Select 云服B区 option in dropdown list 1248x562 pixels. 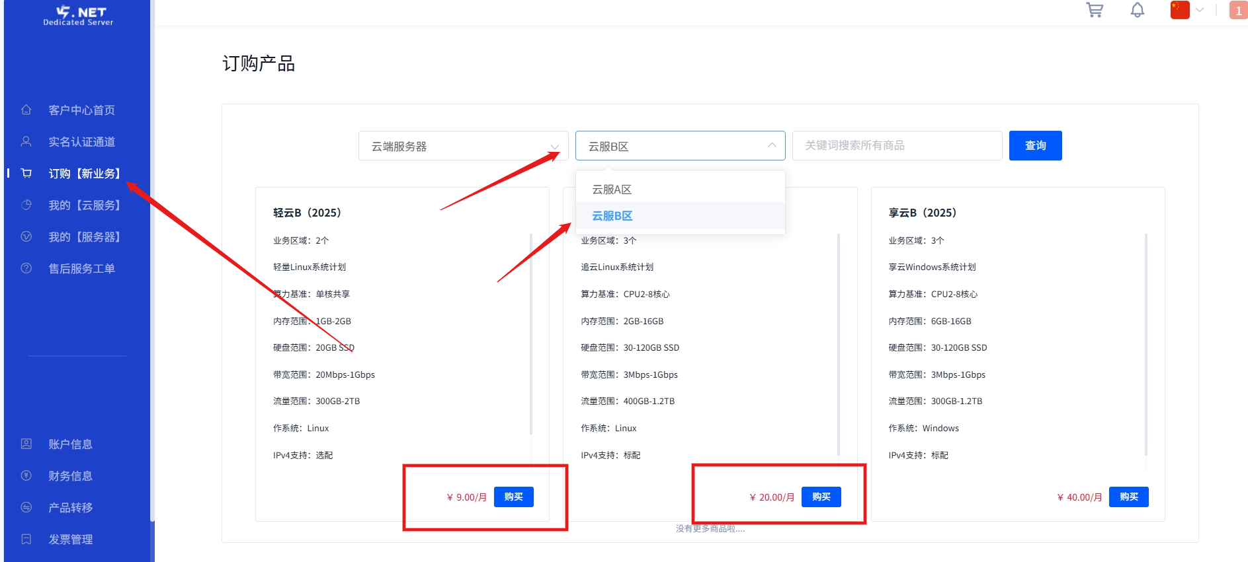[612, 216]
